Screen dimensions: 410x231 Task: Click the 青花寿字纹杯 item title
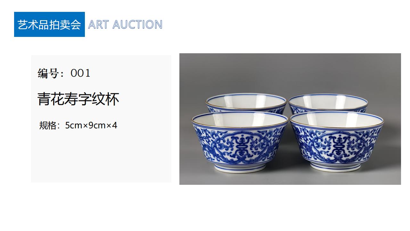[x=78, y=99]
